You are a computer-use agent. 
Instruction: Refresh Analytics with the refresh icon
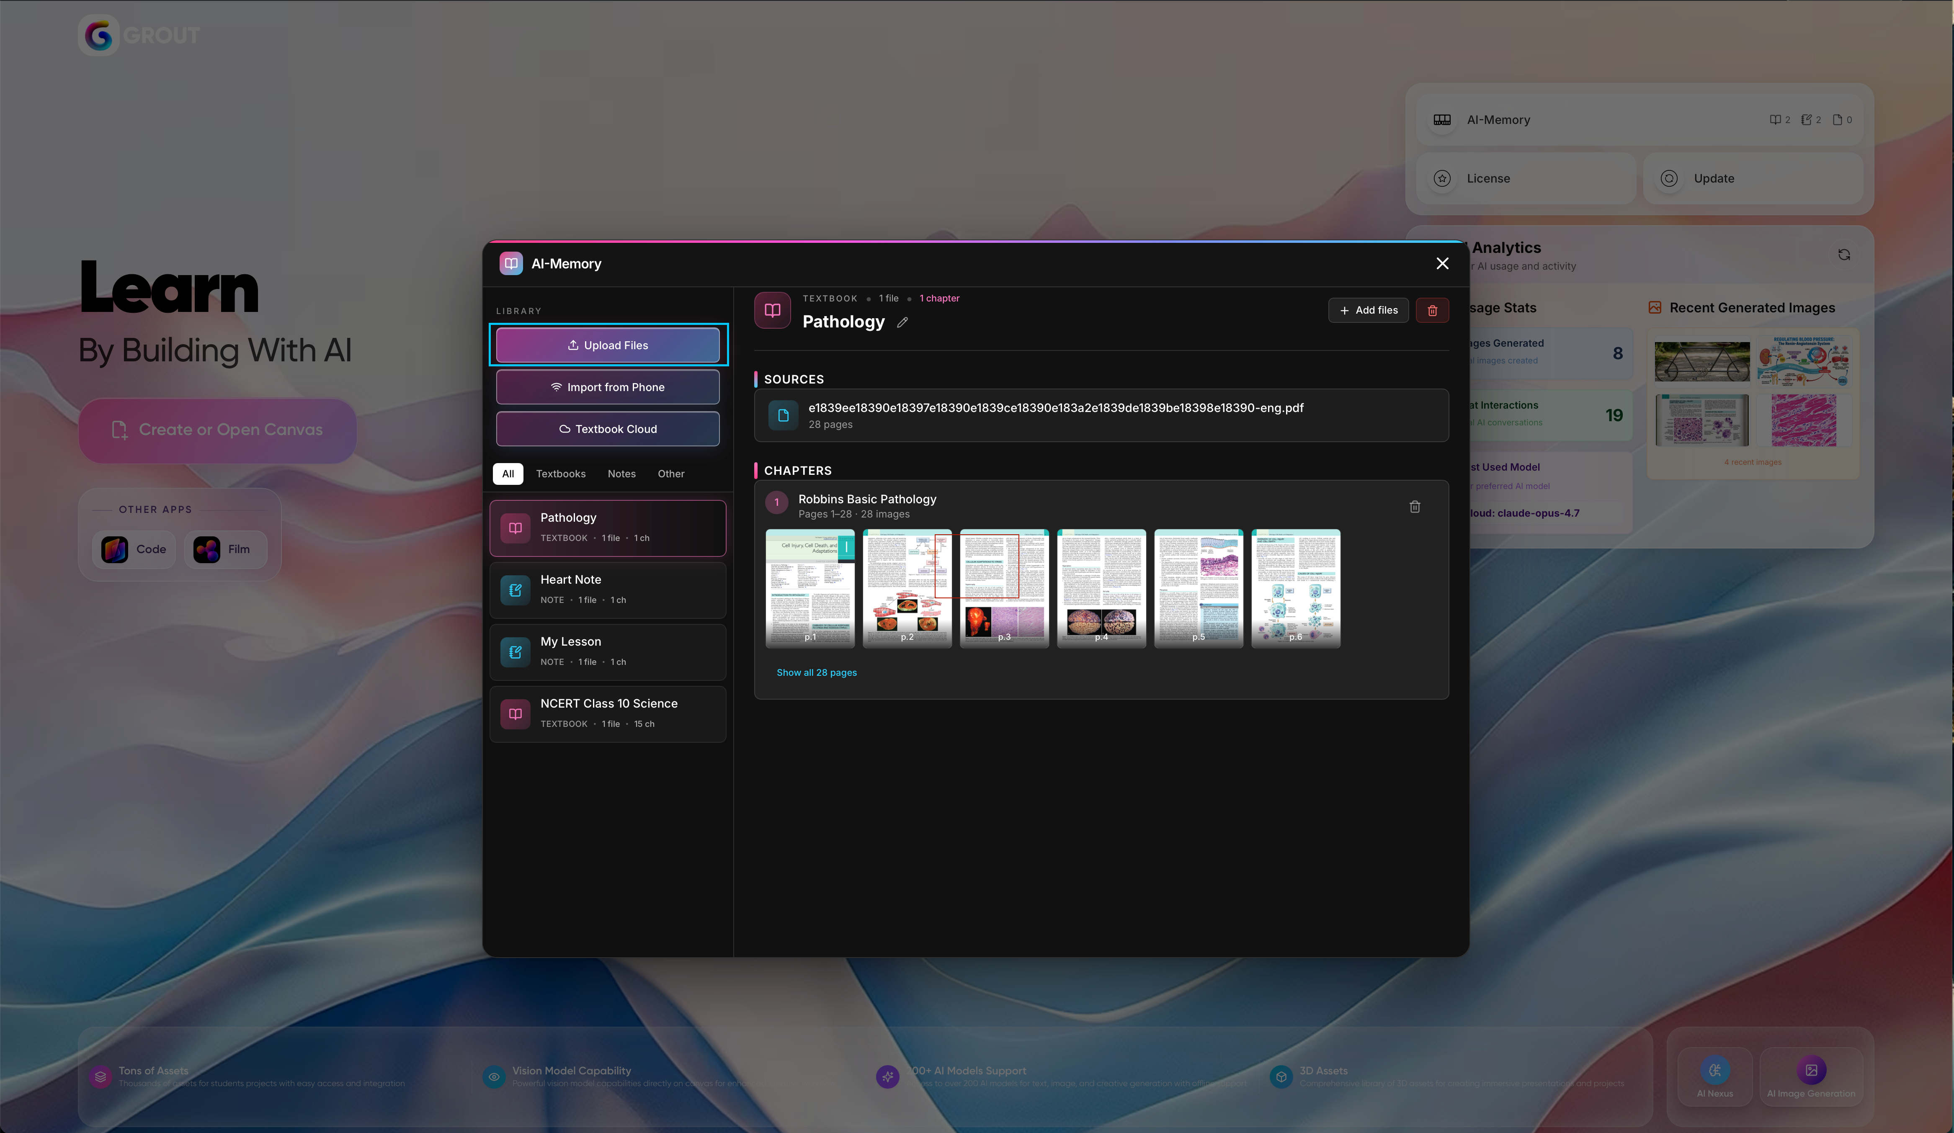point(1844,255)
